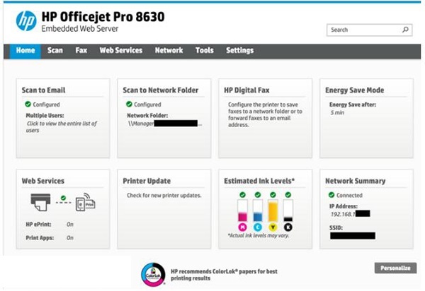Viewport: 425px width, 291px height.
Task: Open the Scan tab
Action: point(55,51)
